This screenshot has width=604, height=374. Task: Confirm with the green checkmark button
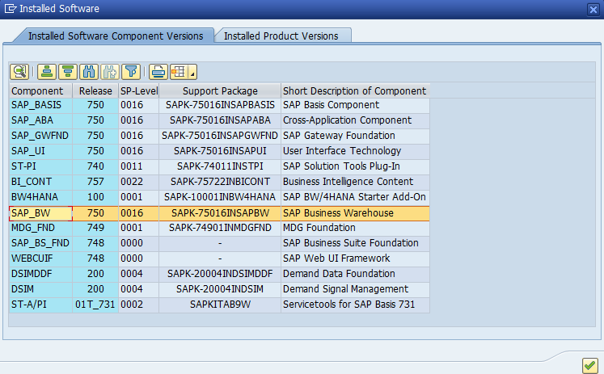(589, 365)
